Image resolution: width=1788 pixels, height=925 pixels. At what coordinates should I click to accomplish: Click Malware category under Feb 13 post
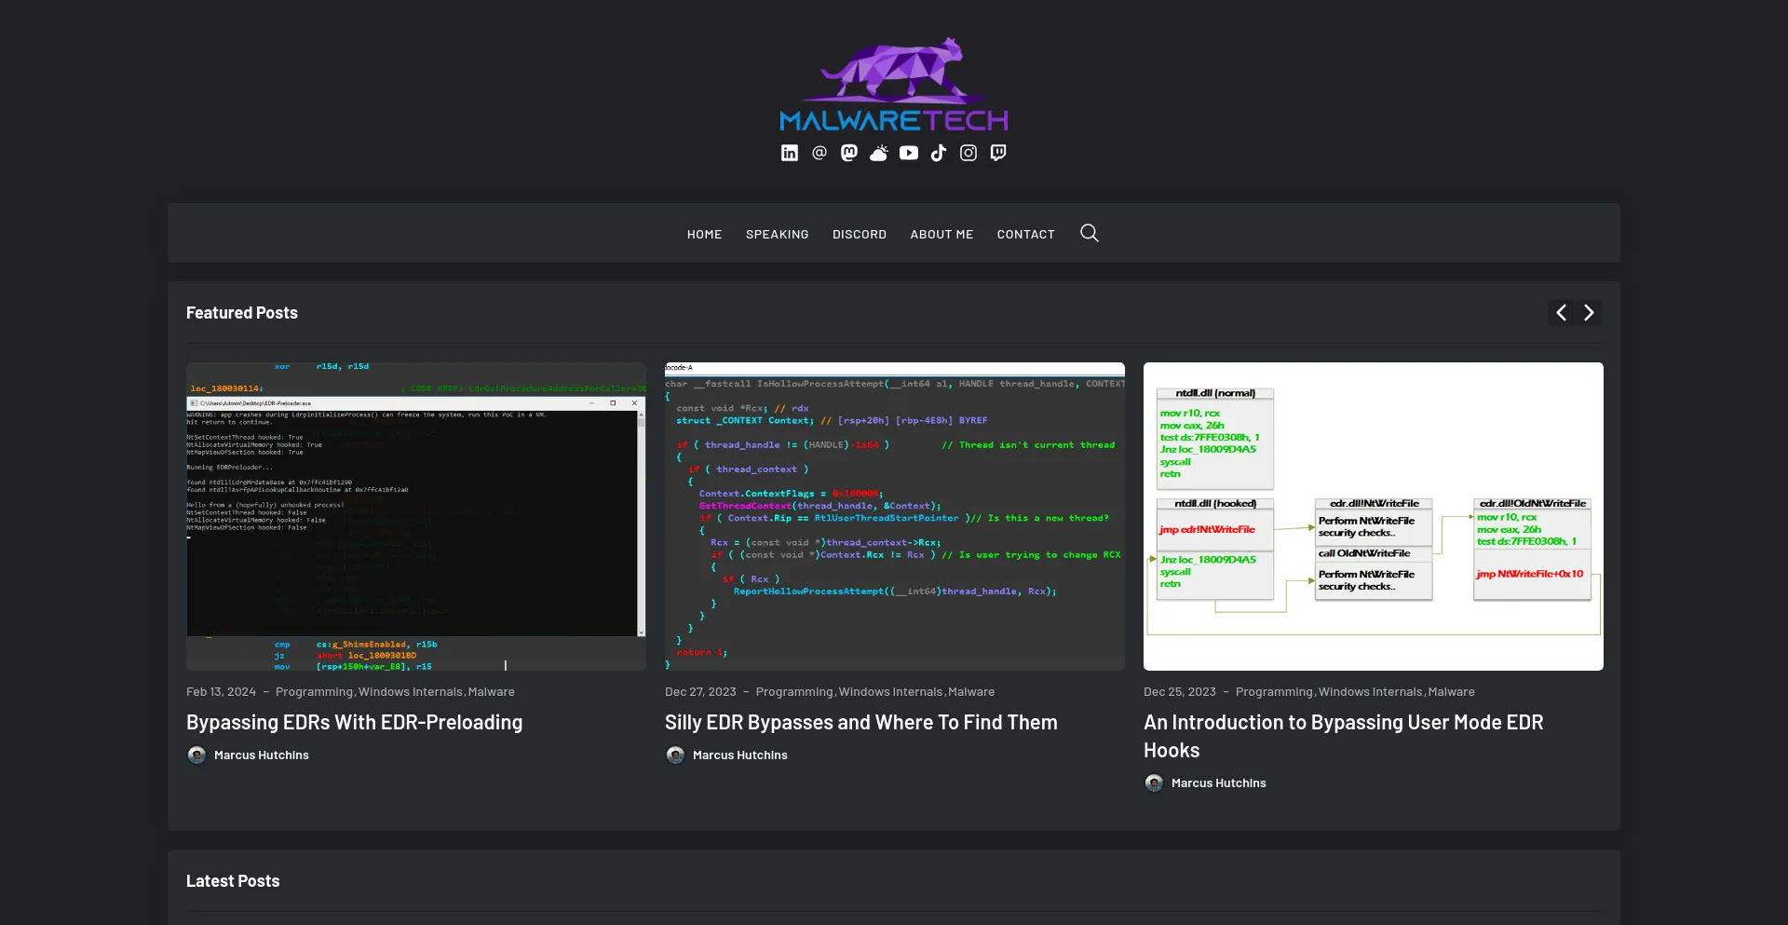click(x=492, y=692)
